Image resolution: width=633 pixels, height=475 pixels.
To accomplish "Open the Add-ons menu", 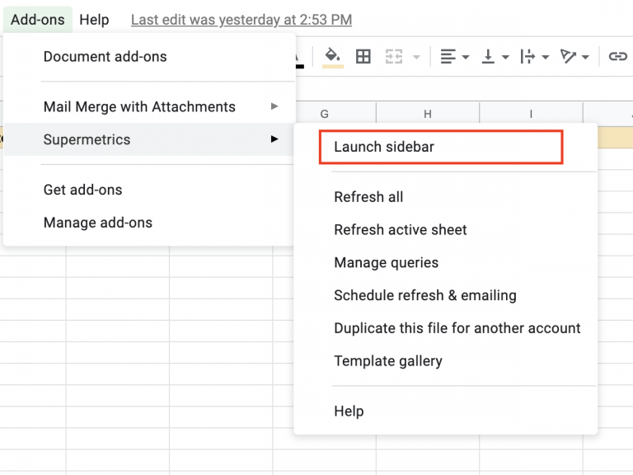I will click(x=38, y=20).
